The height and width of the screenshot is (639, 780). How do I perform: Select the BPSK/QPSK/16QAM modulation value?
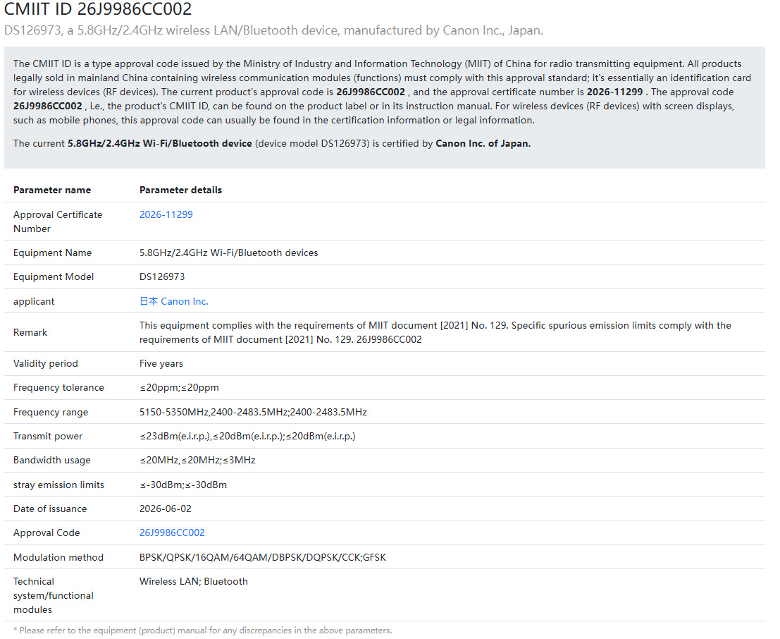point(263,557)
